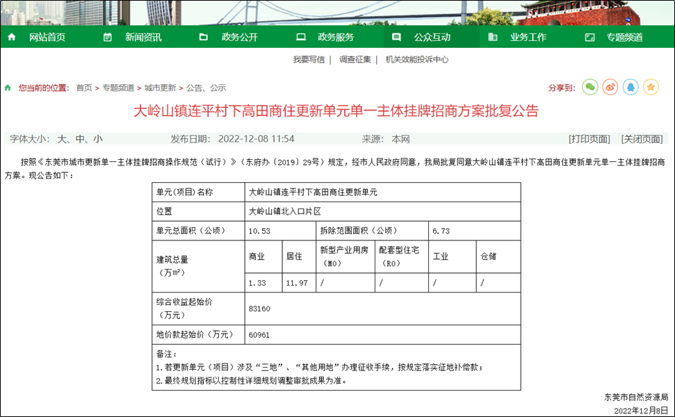675x417 pixels.
Task: Click the 关闭页面 button
Action: point(642,139)
